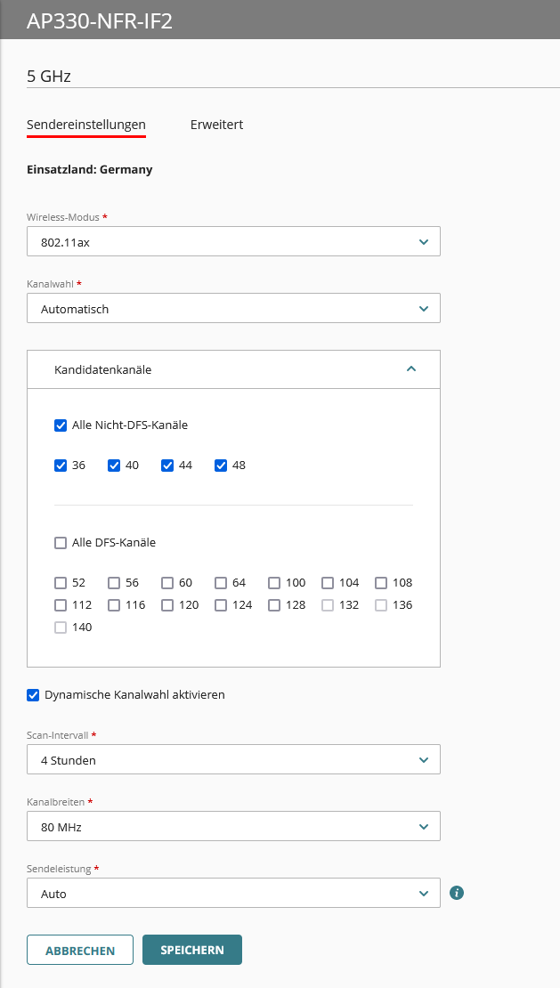The height and width of the screenshot is (988, 560).
Task: Enable DFS channel 52
Action: click(61, 582)
